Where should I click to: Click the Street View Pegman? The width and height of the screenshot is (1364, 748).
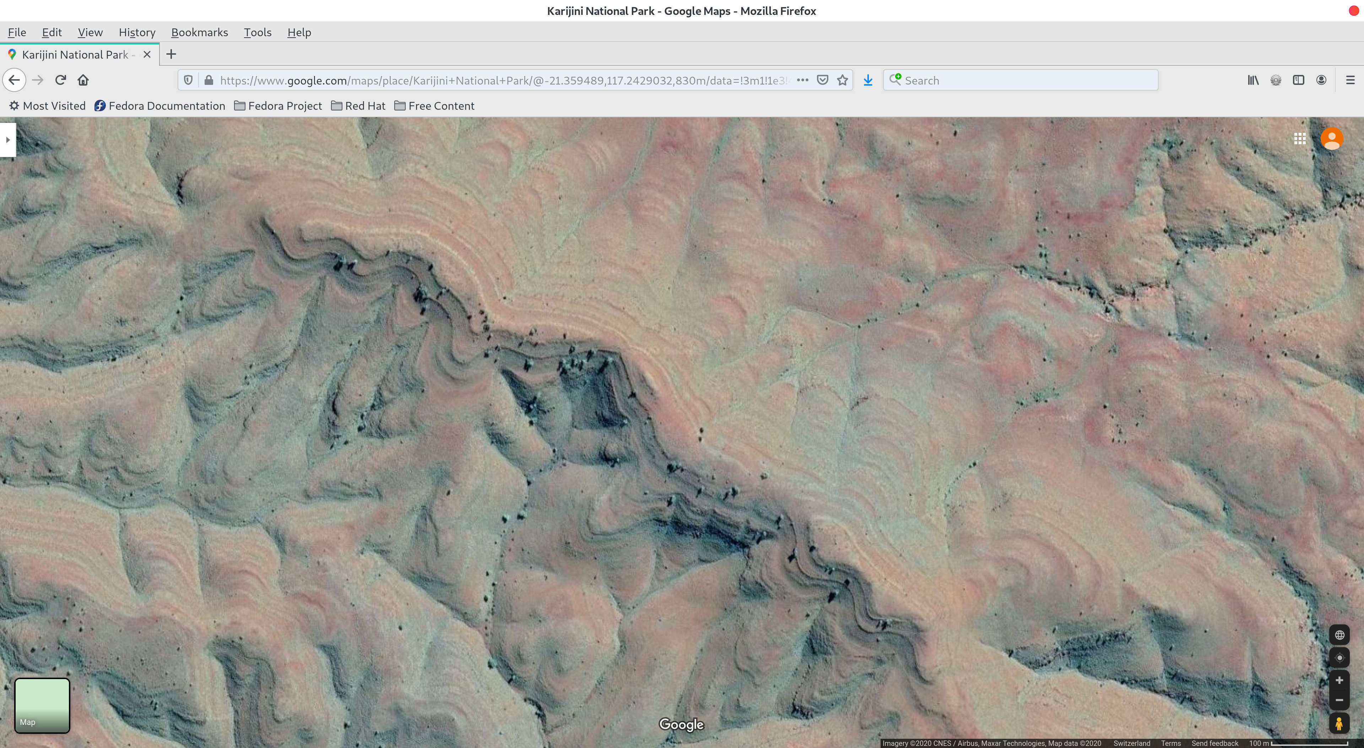(x=1339, y=723)
